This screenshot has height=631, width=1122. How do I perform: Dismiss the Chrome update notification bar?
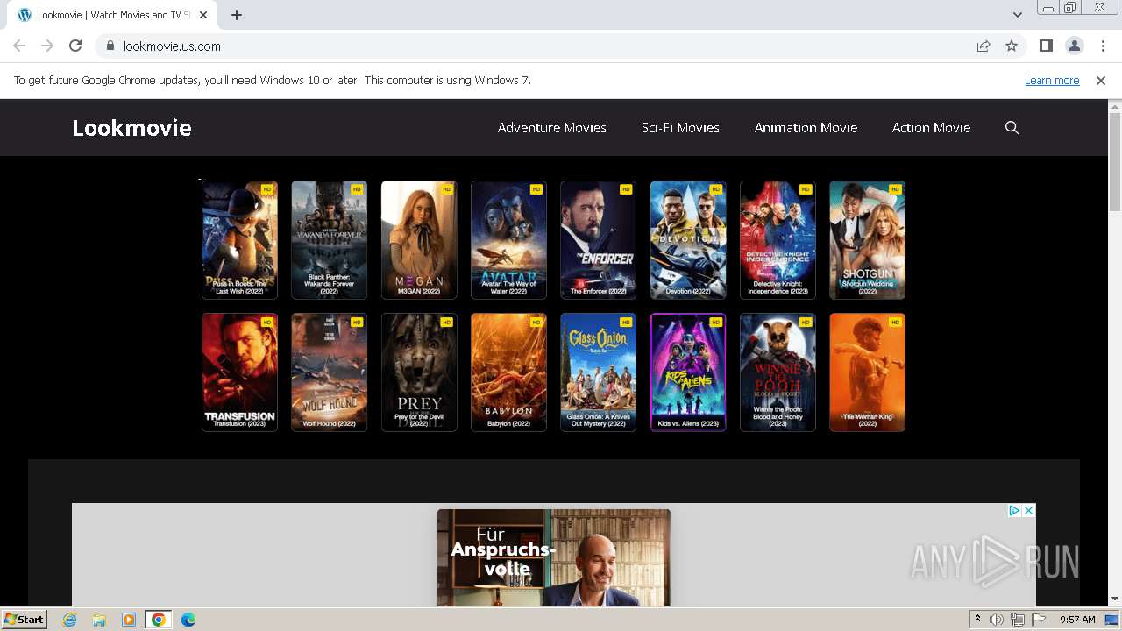tap(1101, 80)
